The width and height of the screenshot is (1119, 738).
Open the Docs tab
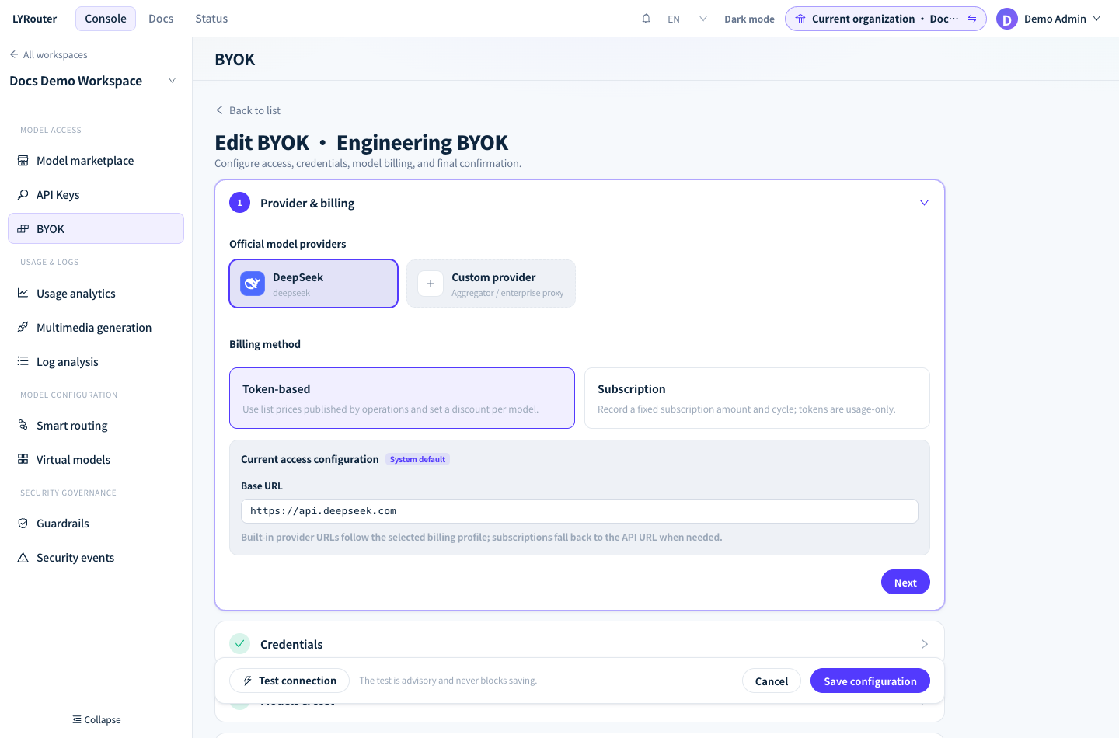[161, 19]
